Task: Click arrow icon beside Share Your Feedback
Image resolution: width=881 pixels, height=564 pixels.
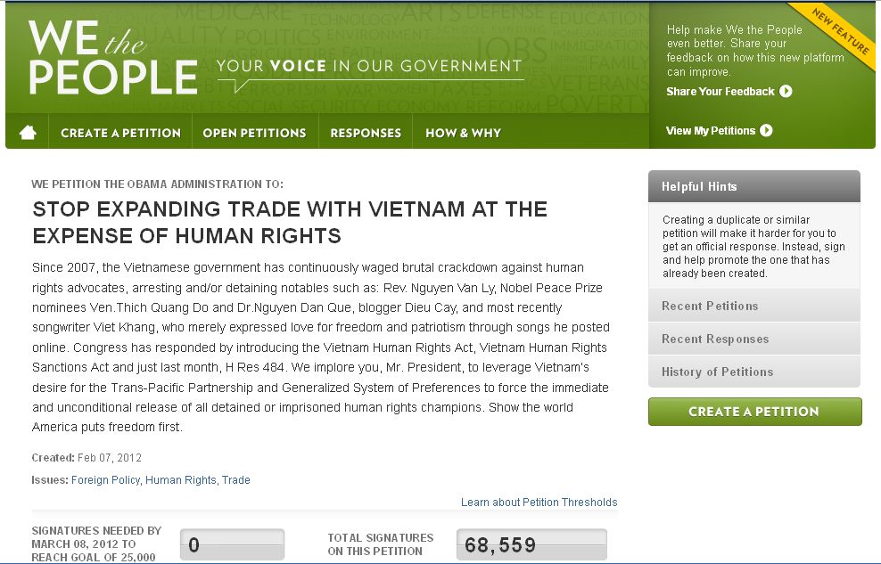Action: coord(786,91)
